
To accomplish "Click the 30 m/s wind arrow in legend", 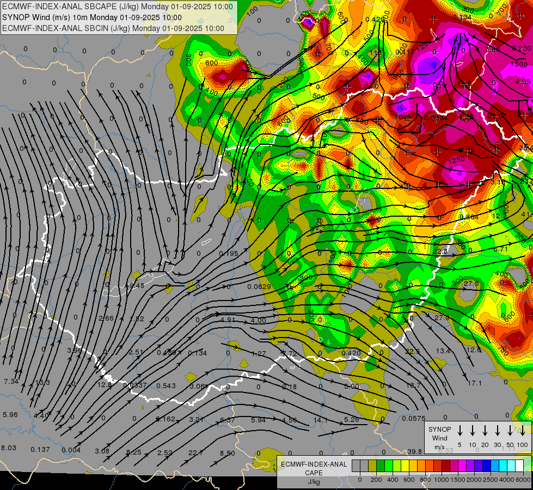I will click(498, 431).
